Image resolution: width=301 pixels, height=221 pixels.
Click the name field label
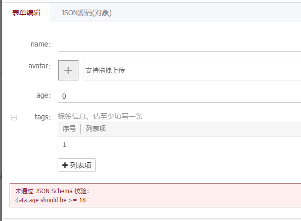point(40,44)
